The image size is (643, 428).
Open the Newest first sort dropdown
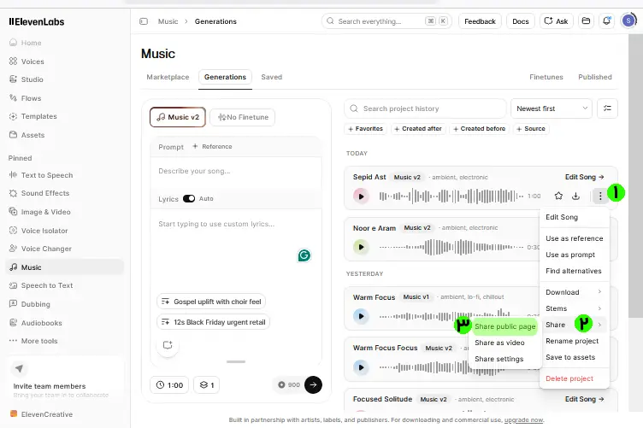click(552, 108)
